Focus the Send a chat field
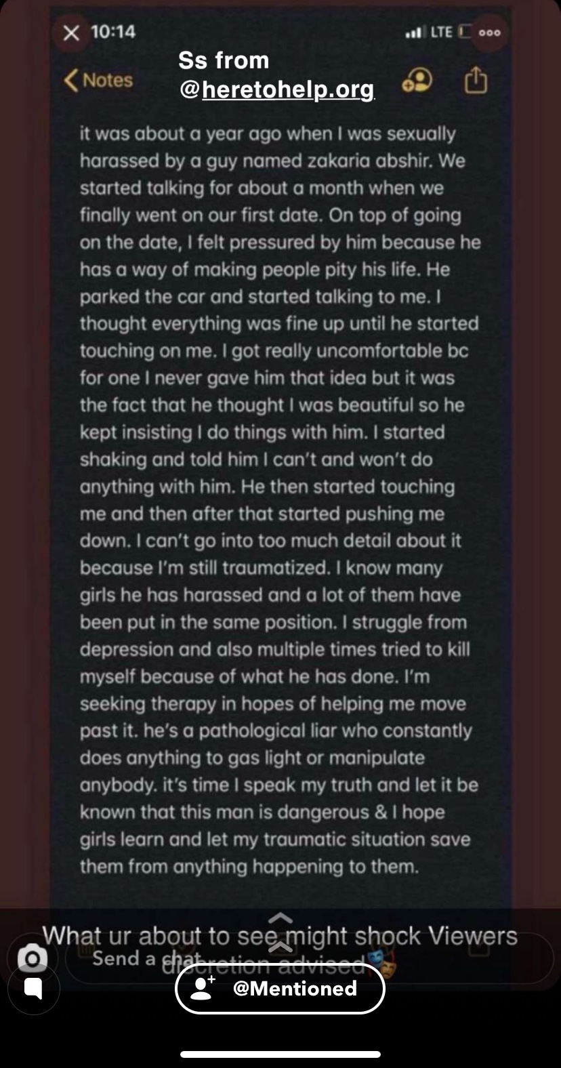The width and height of the screenshot is (561, 1068). 310,958
